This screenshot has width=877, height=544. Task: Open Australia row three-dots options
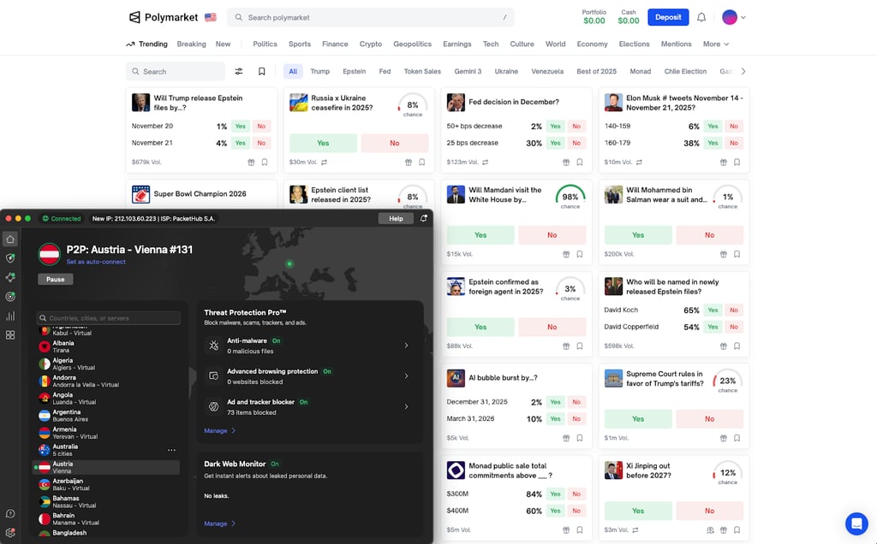pyautogui.click(x=171, y=450)
